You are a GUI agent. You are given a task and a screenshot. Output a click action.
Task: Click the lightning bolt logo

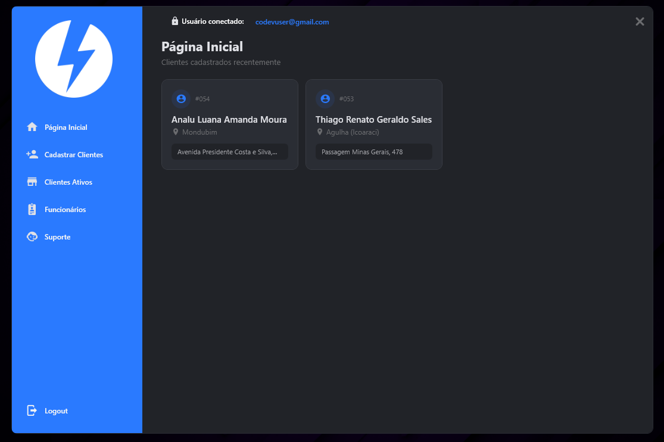tap(74, 59)
